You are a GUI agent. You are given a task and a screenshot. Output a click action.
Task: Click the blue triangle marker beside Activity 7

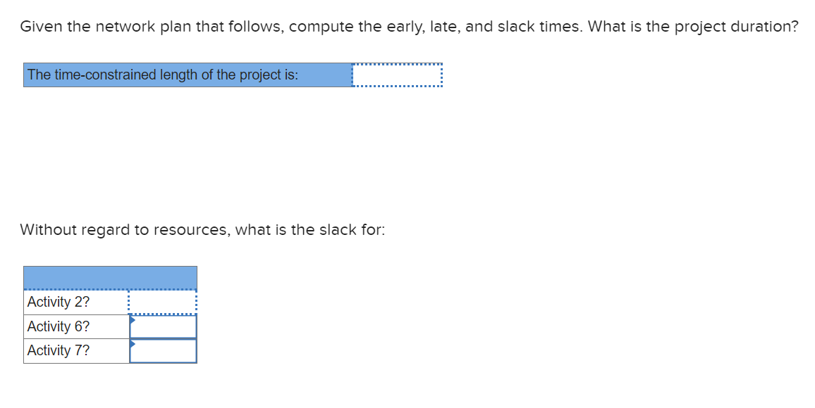click(130, 345)
